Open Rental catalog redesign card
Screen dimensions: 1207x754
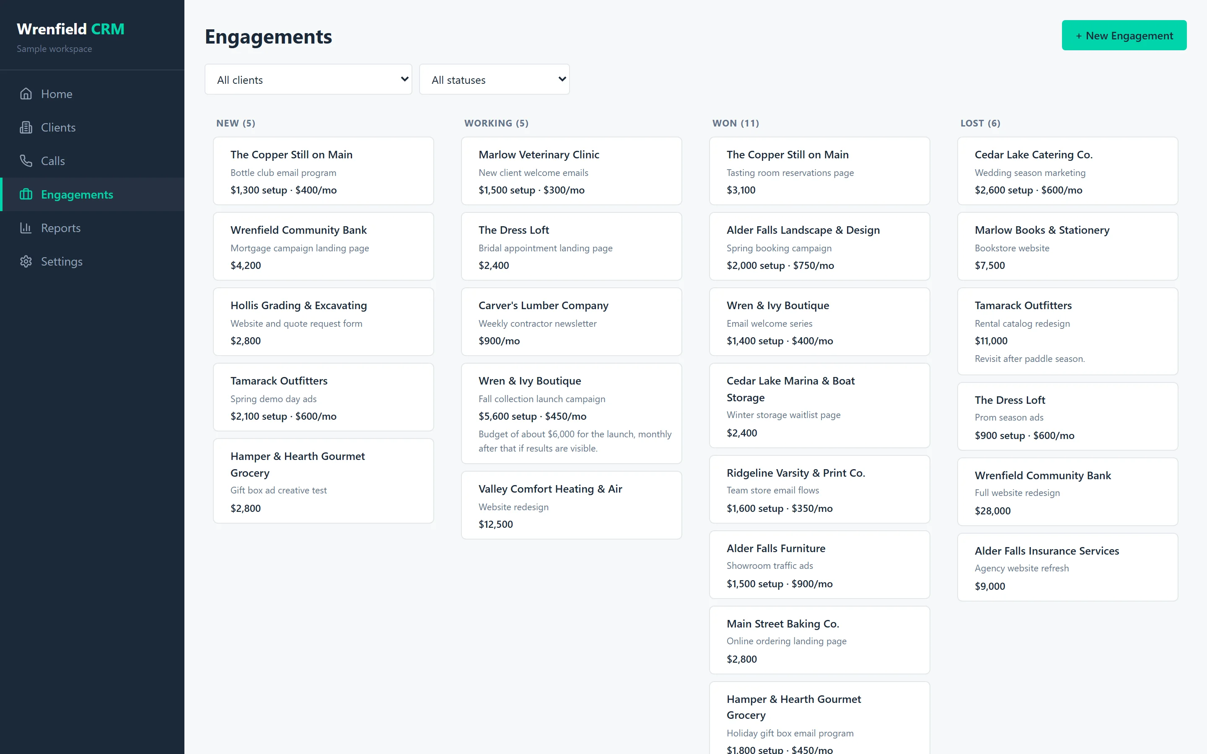pyautogui.click(x=1067, y=331)
